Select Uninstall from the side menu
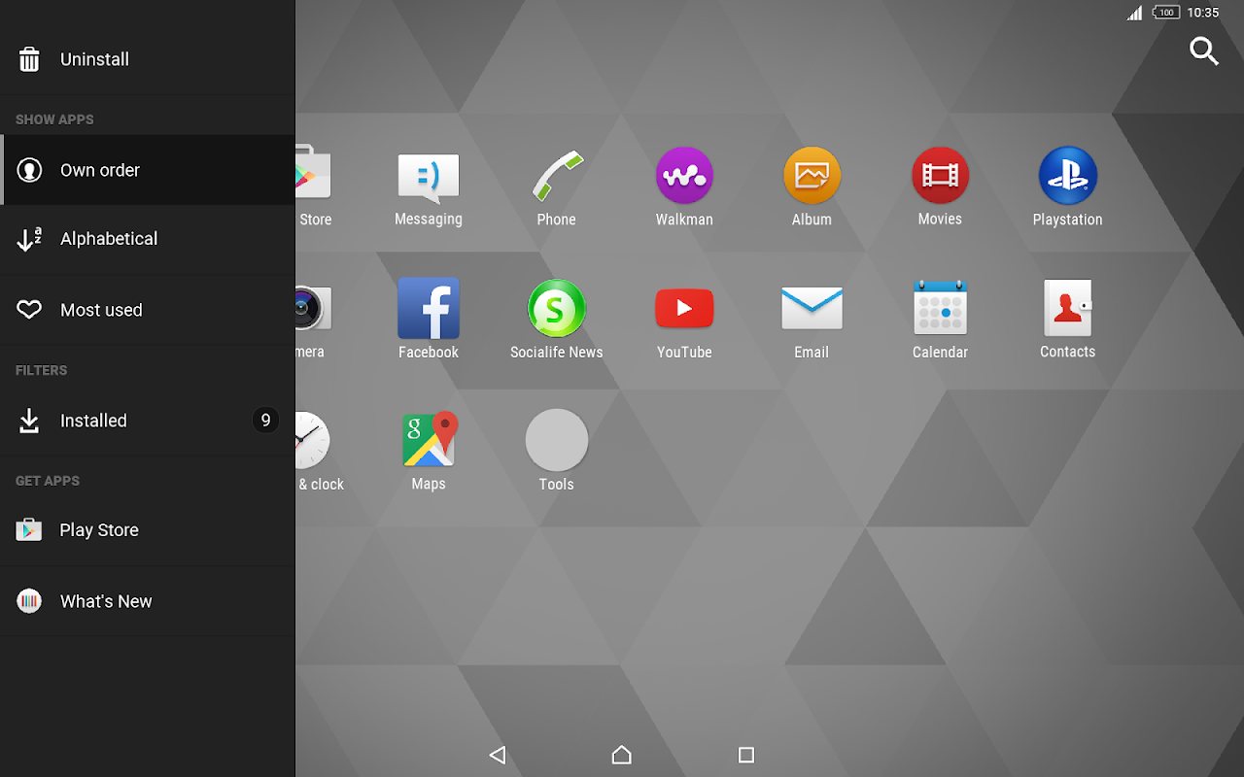 pos(148,59)
